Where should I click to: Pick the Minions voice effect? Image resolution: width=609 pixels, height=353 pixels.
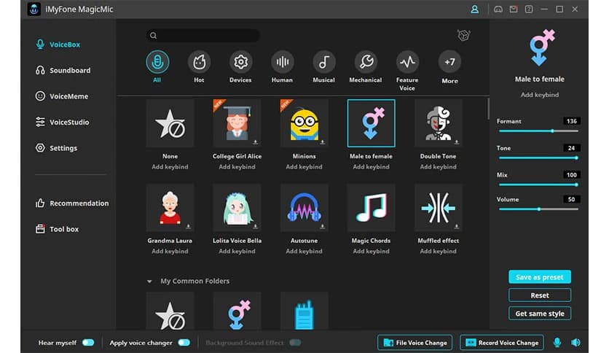tap(304, 123)
